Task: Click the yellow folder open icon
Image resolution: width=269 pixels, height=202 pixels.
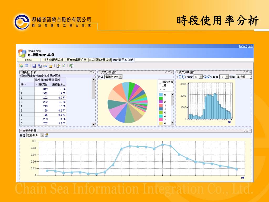Action: [x=51, y=65]
